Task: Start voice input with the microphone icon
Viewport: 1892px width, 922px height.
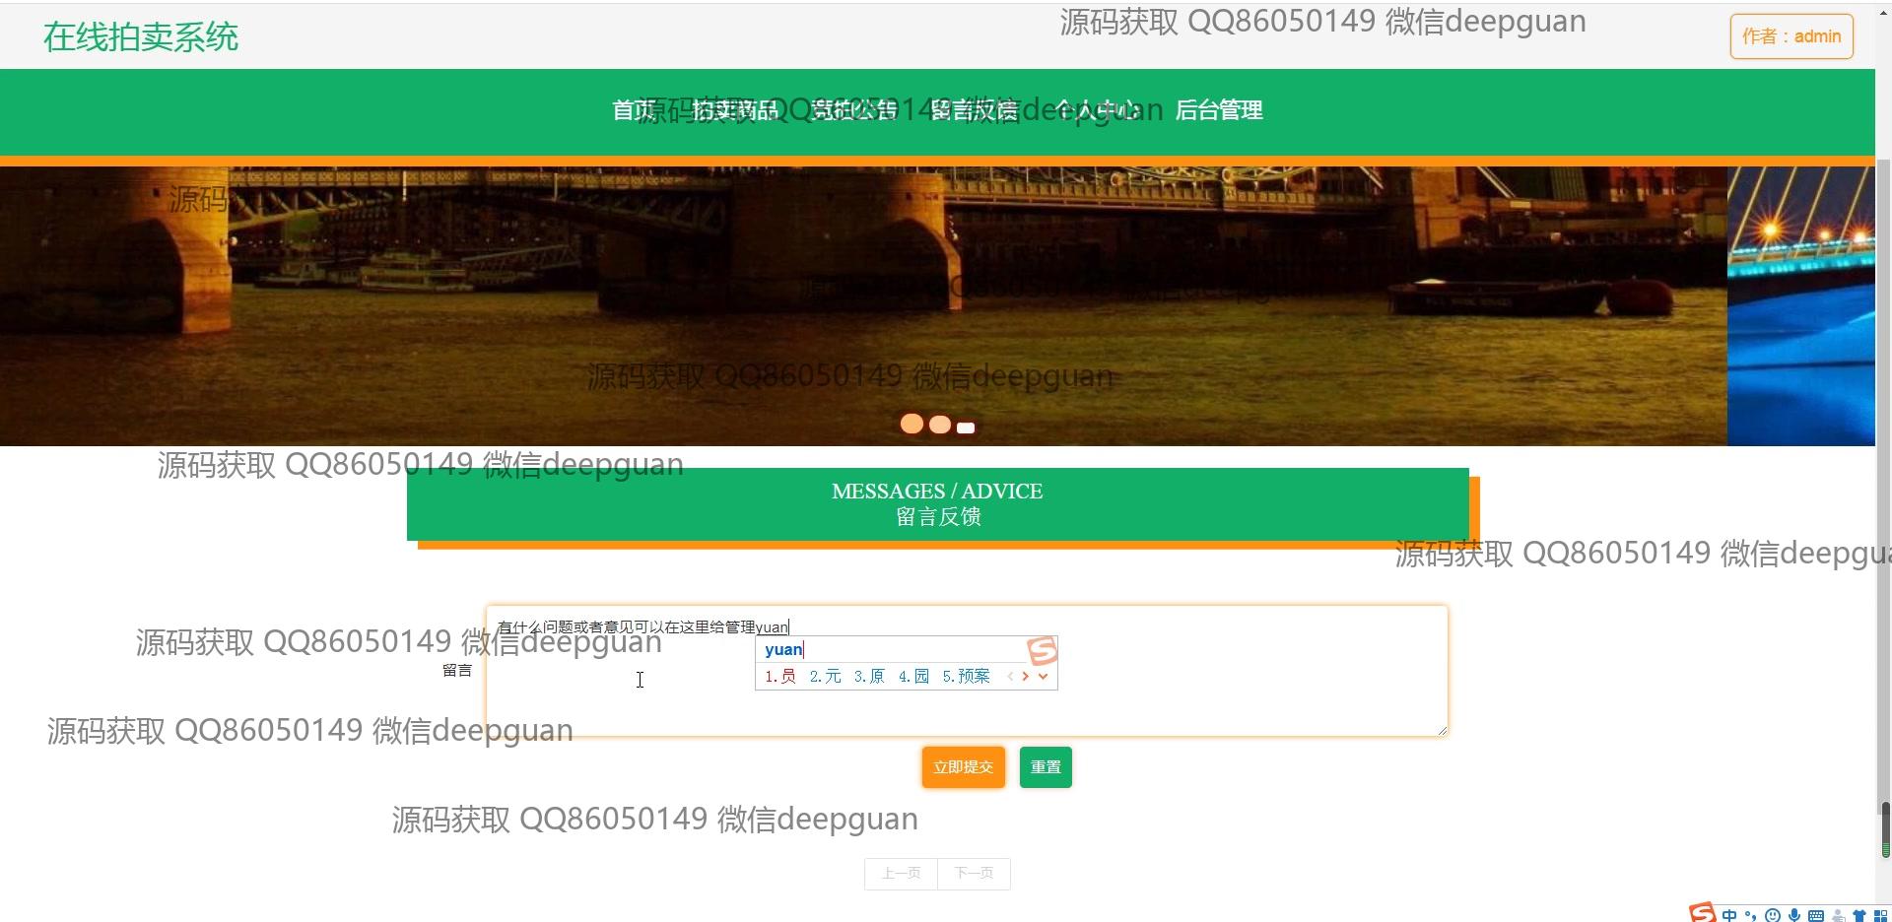Action: point(1794,915)
